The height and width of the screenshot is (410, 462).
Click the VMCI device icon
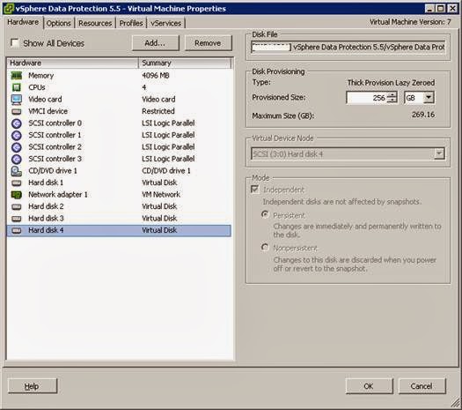[x=17, y=112]
